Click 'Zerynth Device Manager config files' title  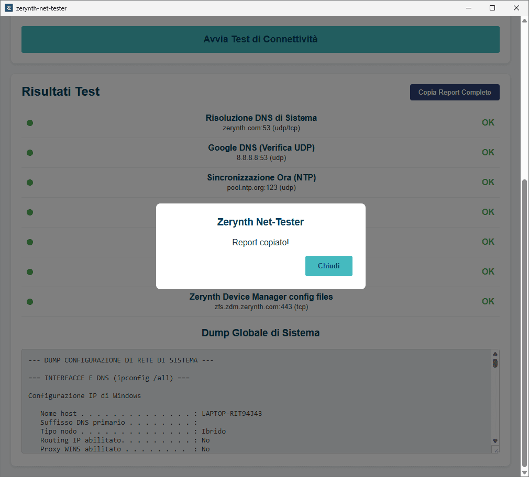click(261, 297)
